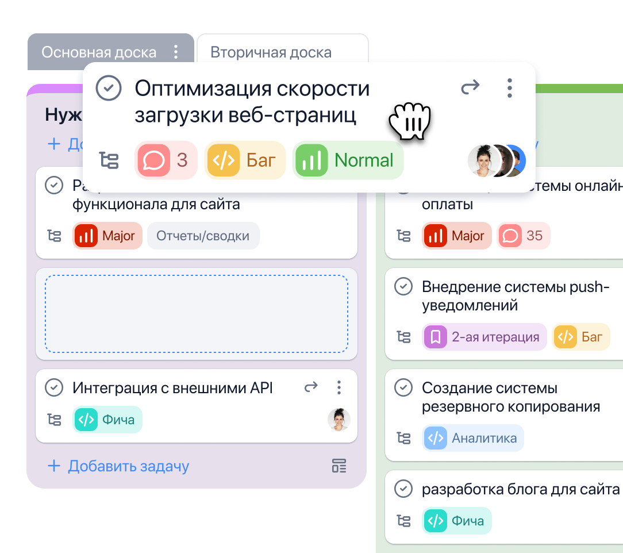The height and width of the screenshot is (553, 623).
Task: Click the share arrow on the Оптимизация card
Action: coord(470,87)
